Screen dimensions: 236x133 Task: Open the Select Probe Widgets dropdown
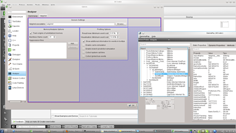coord(163,40)
